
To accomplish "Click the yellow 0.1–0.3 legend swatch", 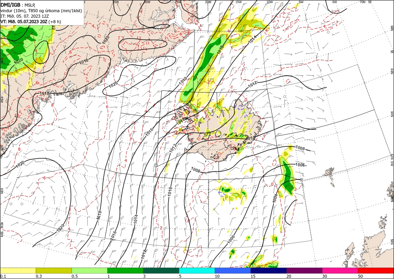I will (x=18, y=270).
